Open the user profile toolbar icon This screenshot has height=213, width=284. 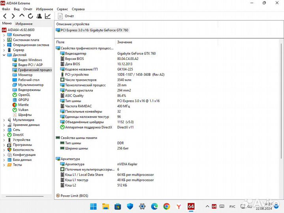click(39, 16)
